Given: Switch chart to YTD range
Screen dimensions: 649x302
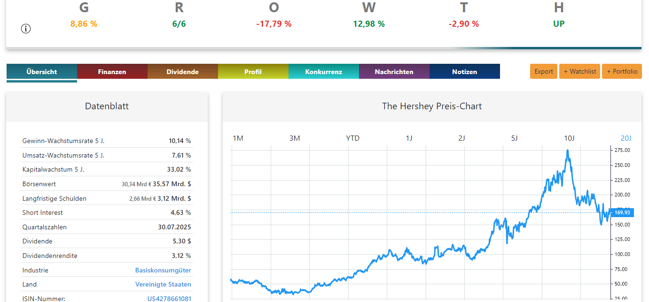Looking at the screenshot, I should click(x=352, y=138).
